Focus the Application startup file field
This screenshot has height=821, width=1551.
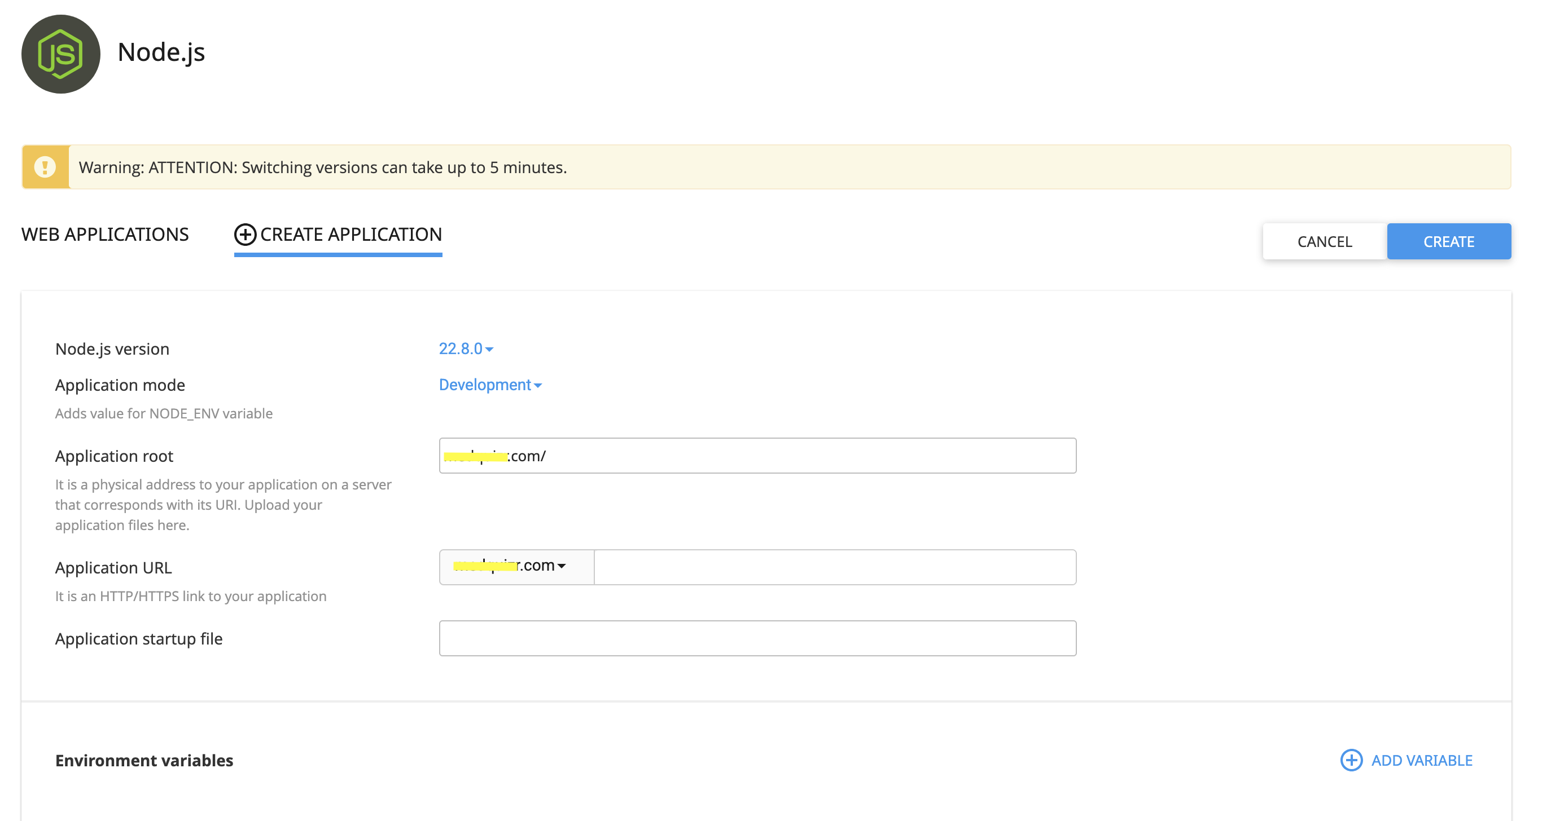(x=757, y=638)
